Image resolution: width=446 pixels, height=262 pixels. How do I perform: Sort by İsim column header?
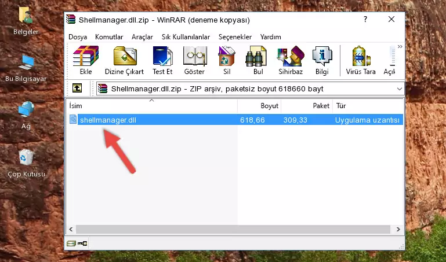pyautogui.click(x=152, y=106)
